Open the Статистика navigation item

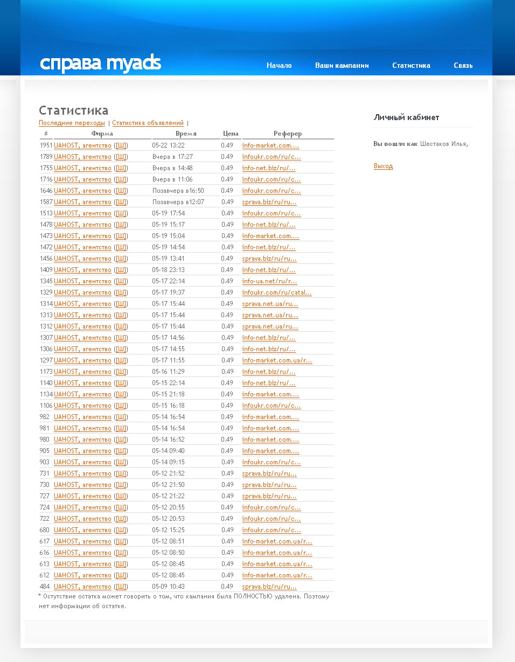pos(411,65)
